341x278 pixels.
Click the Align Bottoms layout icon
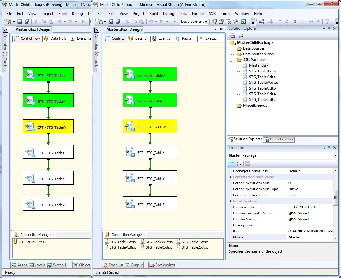tap(318, 22)
